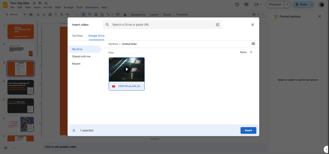Click the zoom magnifier icon
The image size is (329, 154).
pyautogui.click(x=62, y=15)
